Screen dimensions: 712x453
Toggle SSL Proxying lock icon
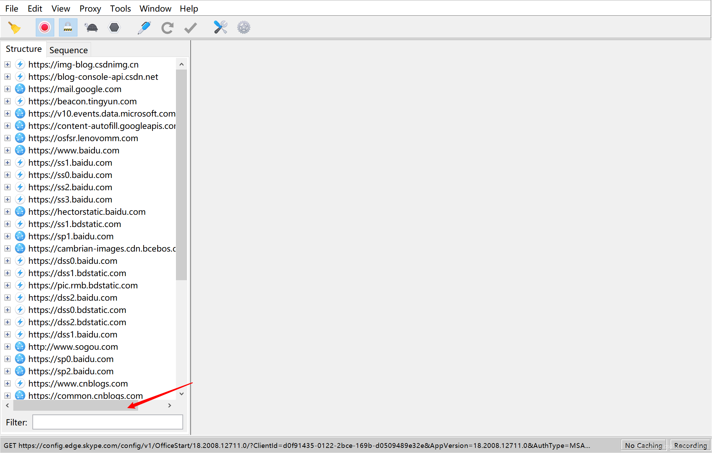click(68, 28)
